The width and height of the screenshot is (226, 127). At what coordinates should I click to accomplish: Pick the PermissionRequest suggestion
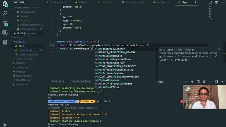pos(126,56)
